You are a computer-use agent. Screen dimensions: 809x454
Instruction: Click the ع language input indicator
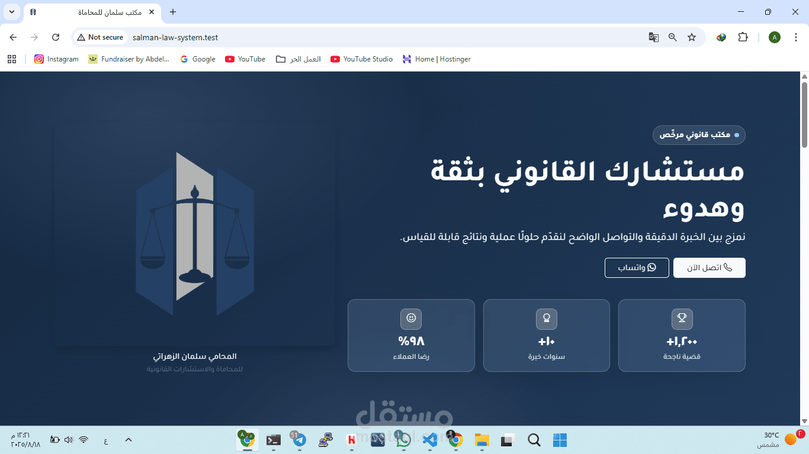[x=105, y=440]
